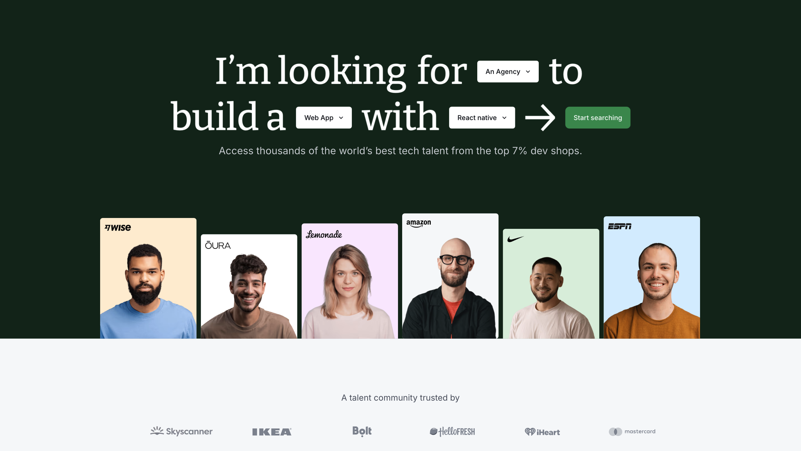Expand the Web App dropdown

point(324,118)
